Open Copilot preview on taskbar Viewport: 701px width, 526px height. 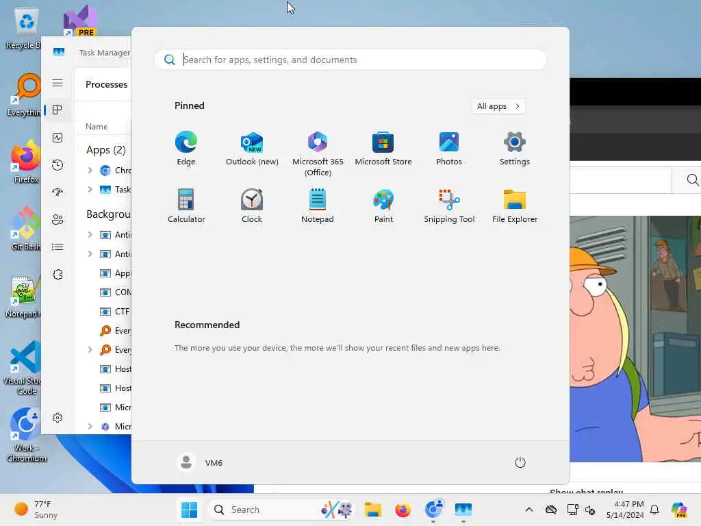tap(679, 510)
